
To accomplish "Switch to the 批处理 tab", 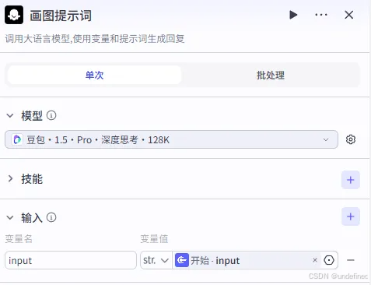I will click(x=271, y=75).
